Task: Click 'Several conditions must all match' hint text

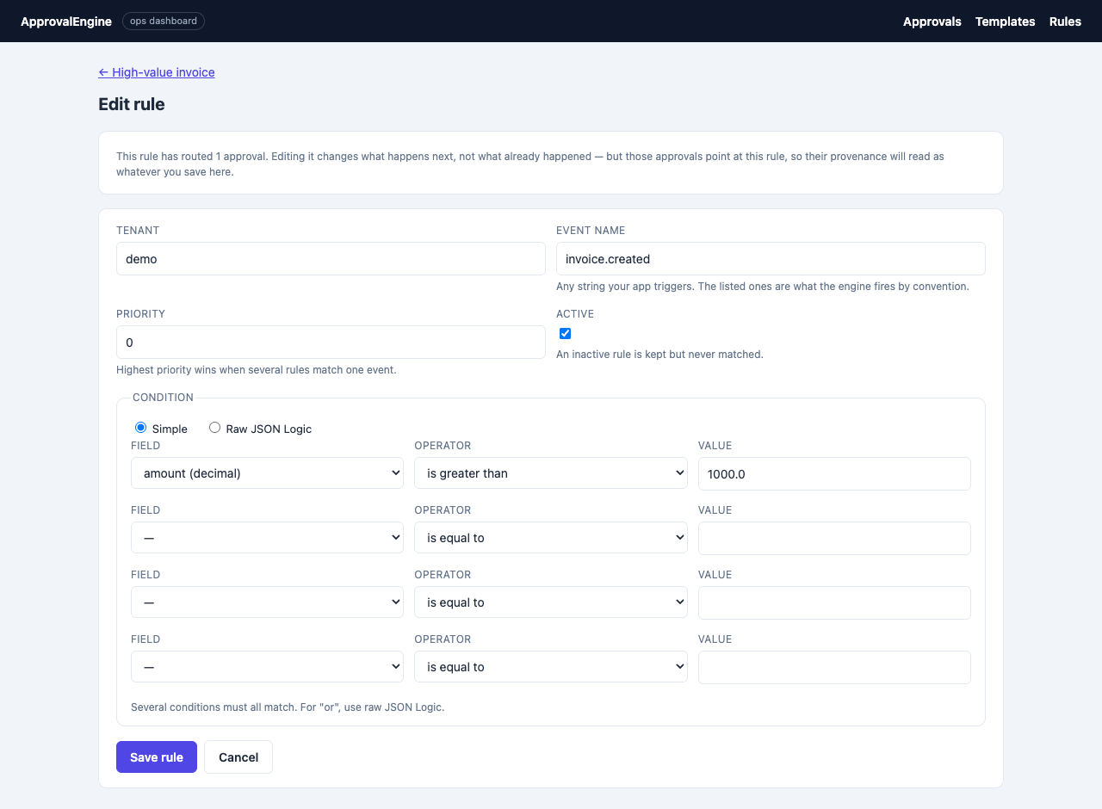Action: coord(288,707)
